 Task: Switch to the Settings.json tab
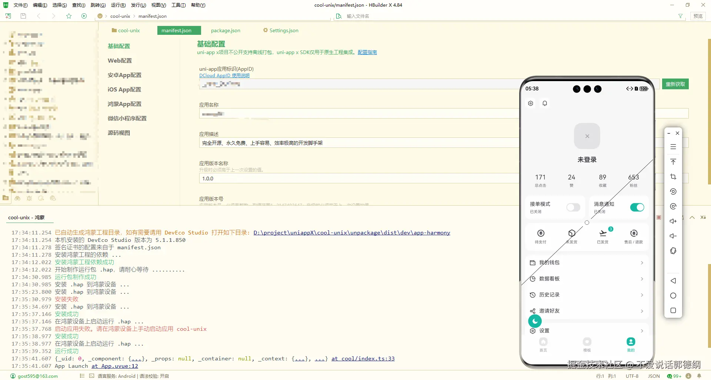coord(281,30)
